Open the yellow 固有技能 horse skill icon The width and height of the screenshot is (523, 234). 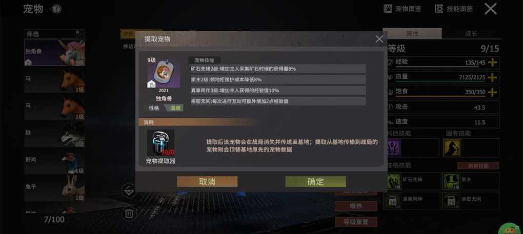(452, 148)
